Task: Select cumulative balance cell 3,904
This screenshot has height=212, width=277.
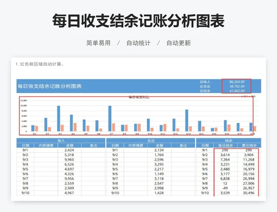Action: (x=249, y=155)
